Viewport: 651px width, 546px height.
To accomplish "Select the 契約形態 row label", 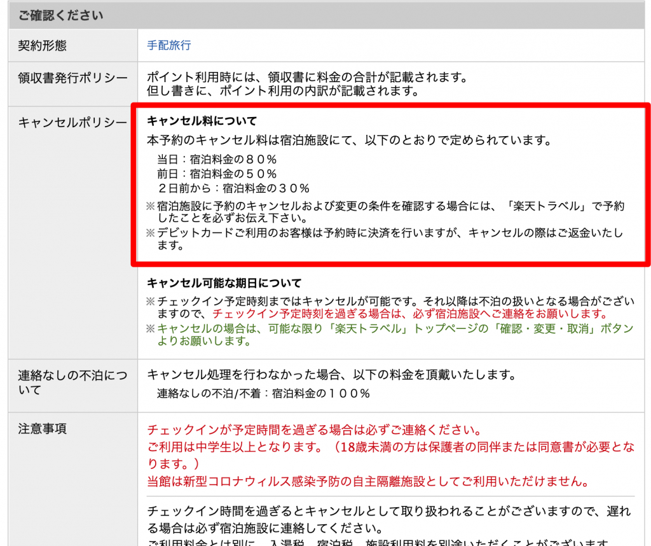I will [42, 45].
